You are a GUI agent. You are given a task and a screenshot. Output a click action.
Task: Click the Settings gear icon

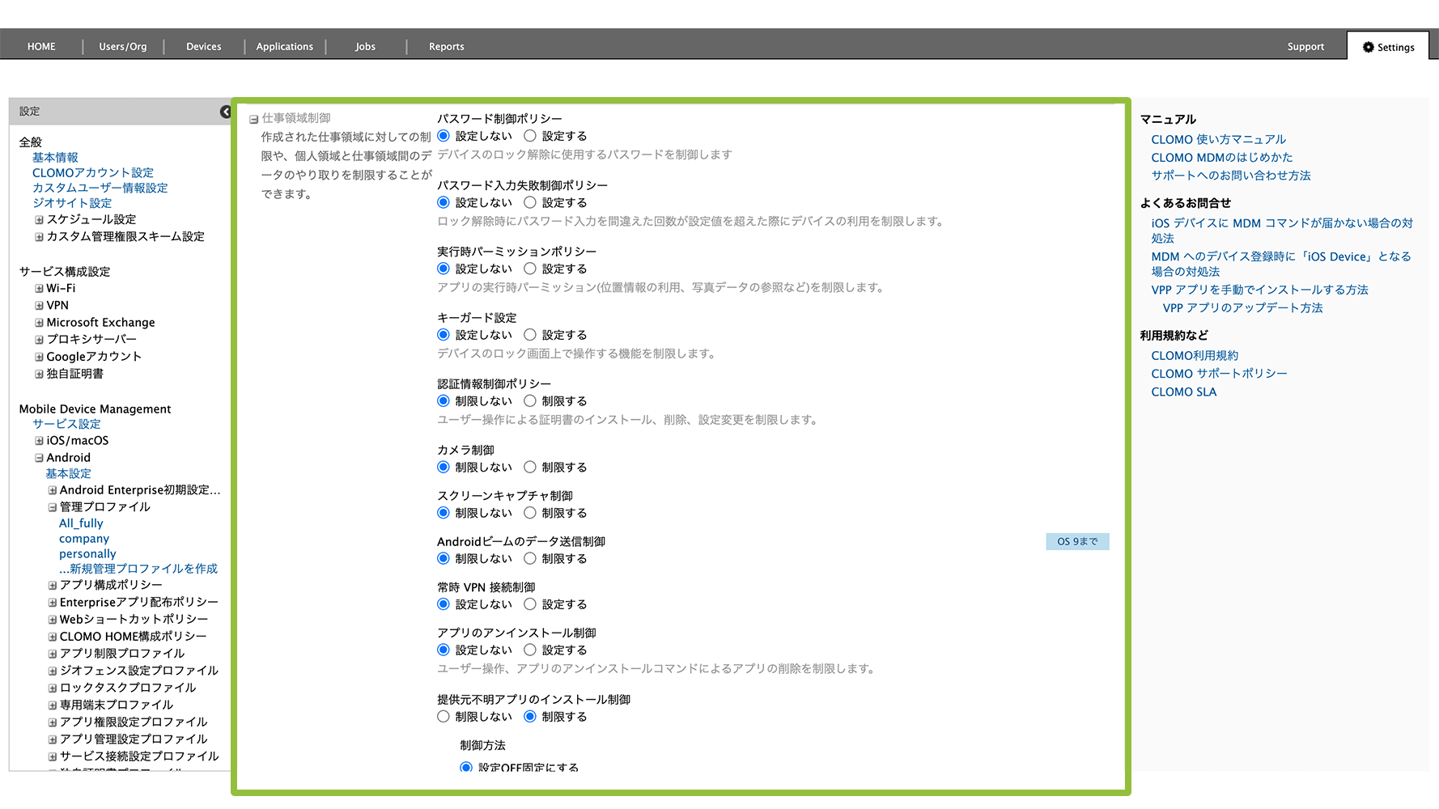coord(1368,47)
